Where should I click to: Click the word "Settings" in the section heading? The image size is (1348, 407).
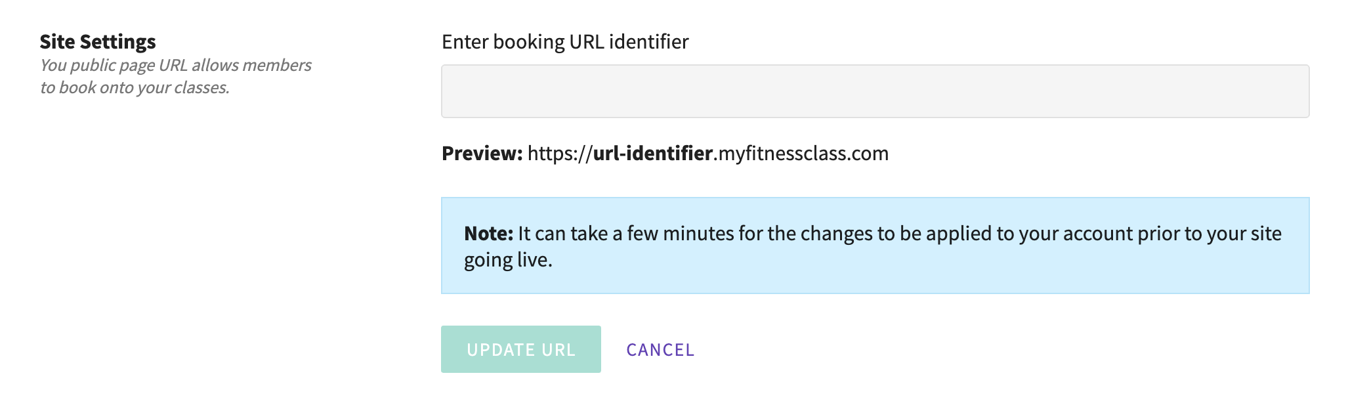(118, 42)
